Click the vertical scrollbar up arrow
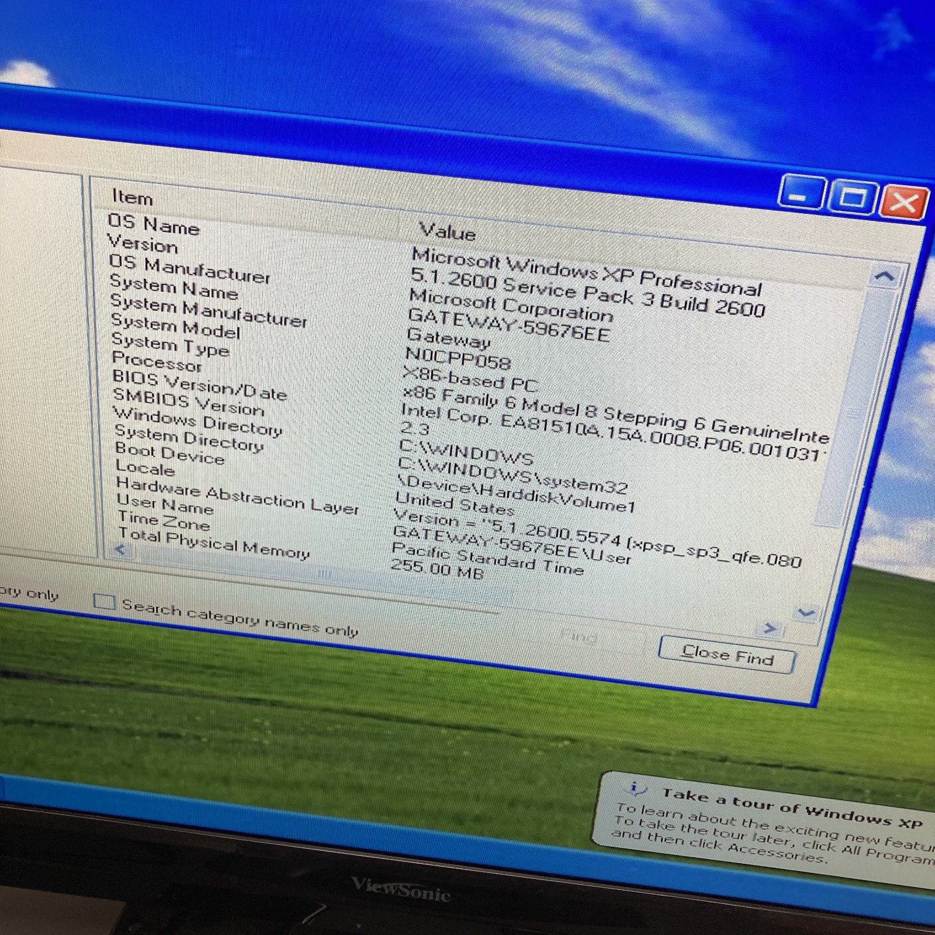Viewport: 935px width, 935px height. (885, 276)
